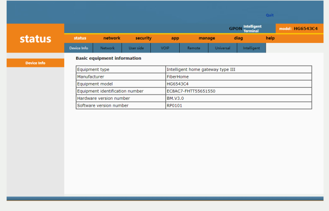The image size is (329, 211).
Task: Switch to the Intelligent sub-tab
Action: (252, 48)
